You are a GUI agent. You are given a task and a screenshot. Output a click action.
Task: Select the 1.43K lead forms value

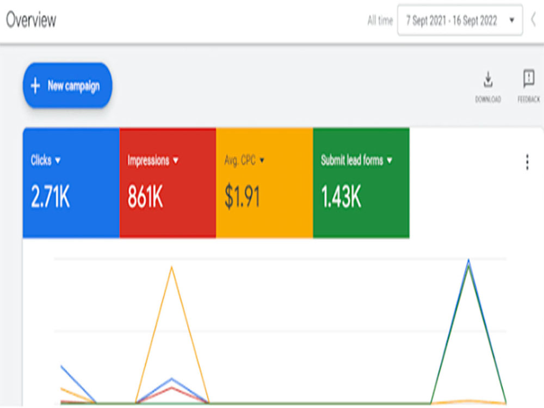(342, 197)
